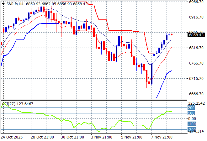Click the 6916.70 price axis label
Viewport: 207px width, 141px height.
tap(196, 17)
